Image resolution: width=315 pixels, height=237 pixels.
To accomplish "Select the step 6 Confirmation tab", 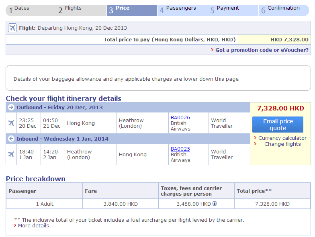I will point(284,10).
